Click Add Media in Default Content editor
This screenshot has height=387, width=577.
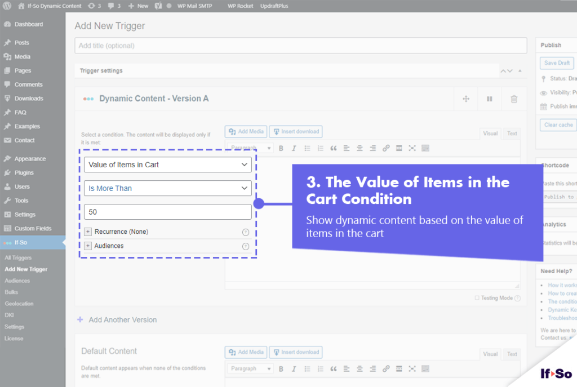point(246,353)
